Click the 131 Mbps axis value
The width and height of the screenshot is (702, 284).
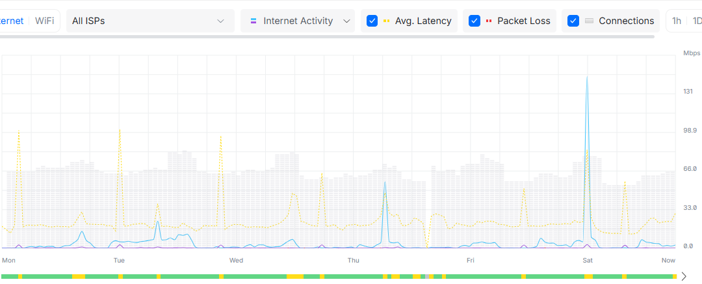click(x=688, y=92)
